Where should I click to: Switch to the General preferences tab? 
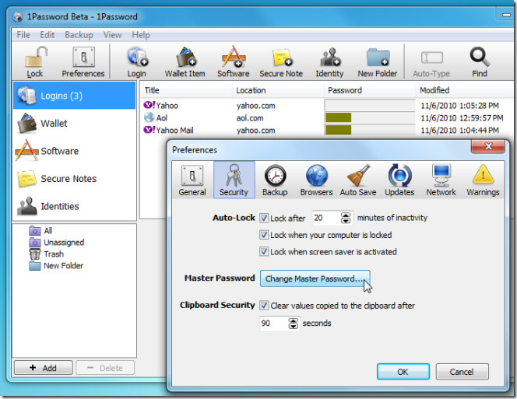click(192, 180)
